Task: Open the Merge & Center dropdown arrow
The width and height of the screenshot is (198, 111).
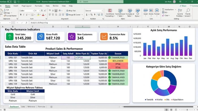Action: click(x=82, y=15)
